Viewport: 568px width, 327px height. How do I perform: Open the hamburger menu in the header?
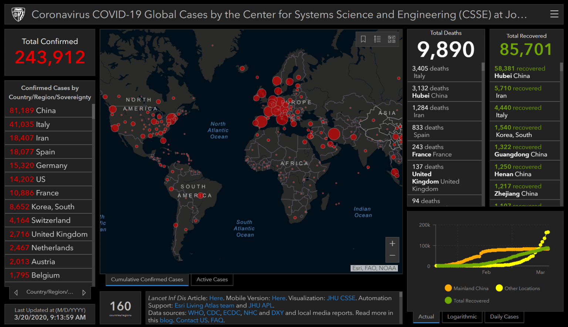coord(554,14)
